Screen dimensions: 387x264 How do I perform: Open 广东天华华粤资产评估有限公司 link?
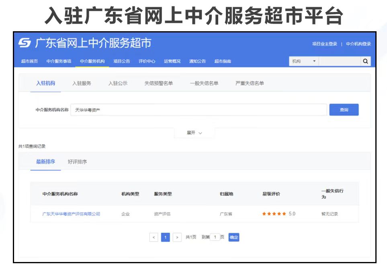click(x=71, y=214)
